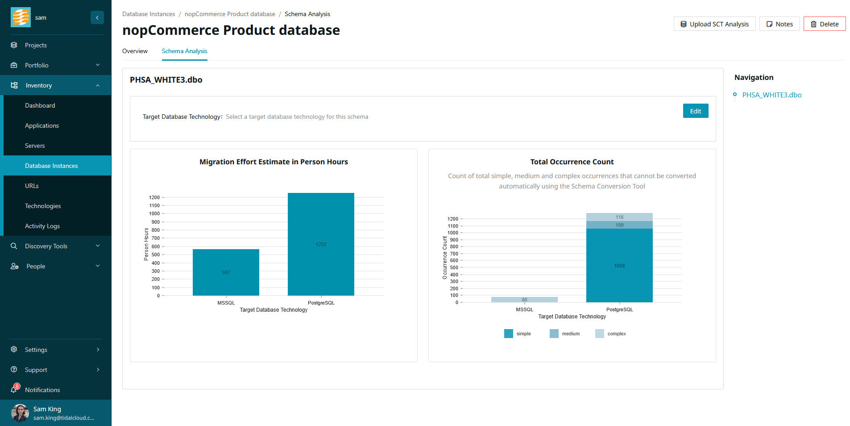Click the Upload SCT Analysis button
The width and height of the screenshot is (850, 426).
pyautogui.click(x=714, y=24)
